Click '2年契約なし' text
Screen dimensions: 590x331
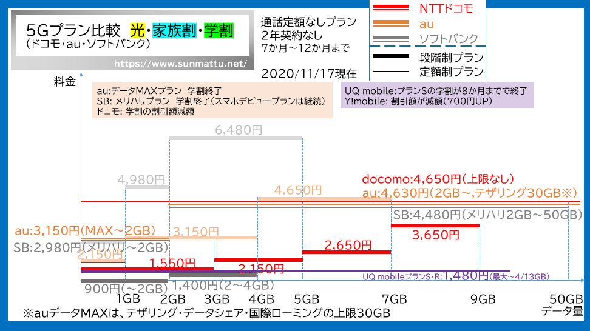(292, 35)
